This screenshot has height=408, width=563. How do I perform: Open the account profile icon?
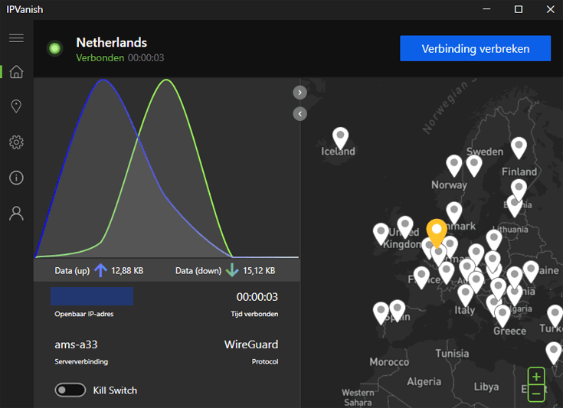[16, 213]
